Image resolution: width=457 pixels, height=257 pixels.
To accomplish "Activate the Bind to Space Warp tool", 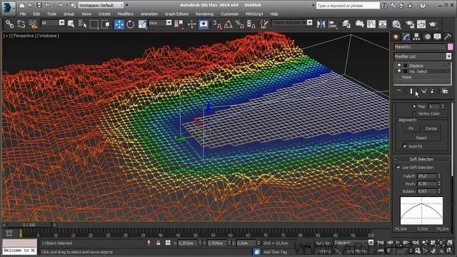I will (33, 24).
